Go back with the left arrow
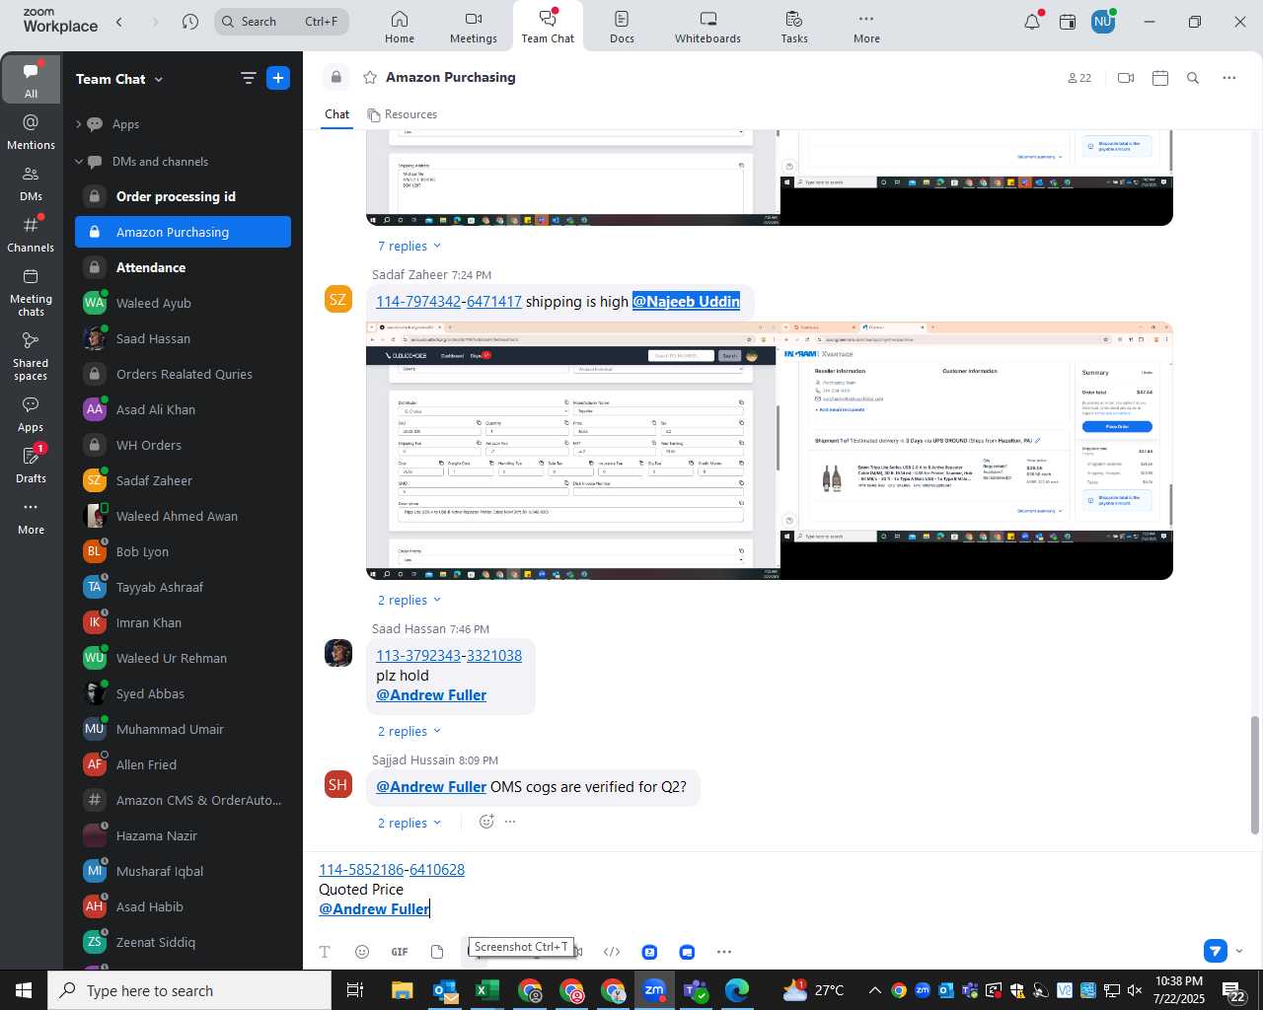Screen dimensions: 1263x1010 [x=119, y=22]
